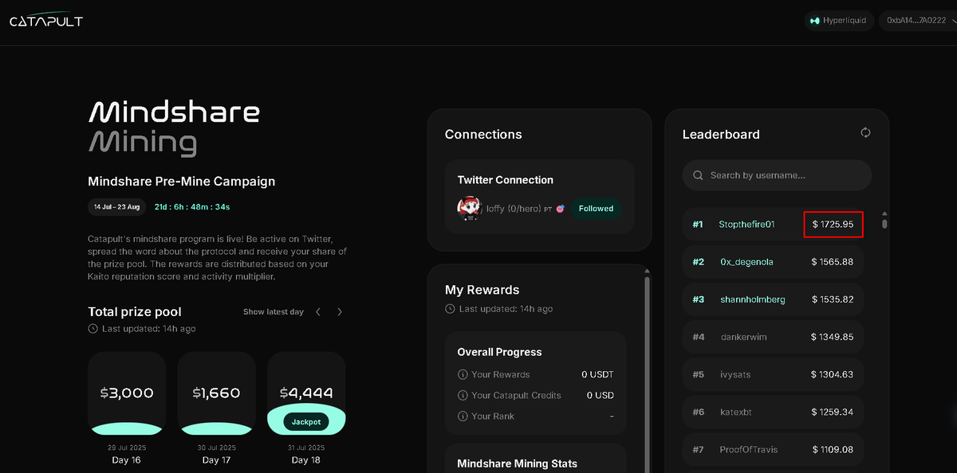This screenshot has width=957, height=473.
Task: Click the Show latest day link
Action: [274, 312]
